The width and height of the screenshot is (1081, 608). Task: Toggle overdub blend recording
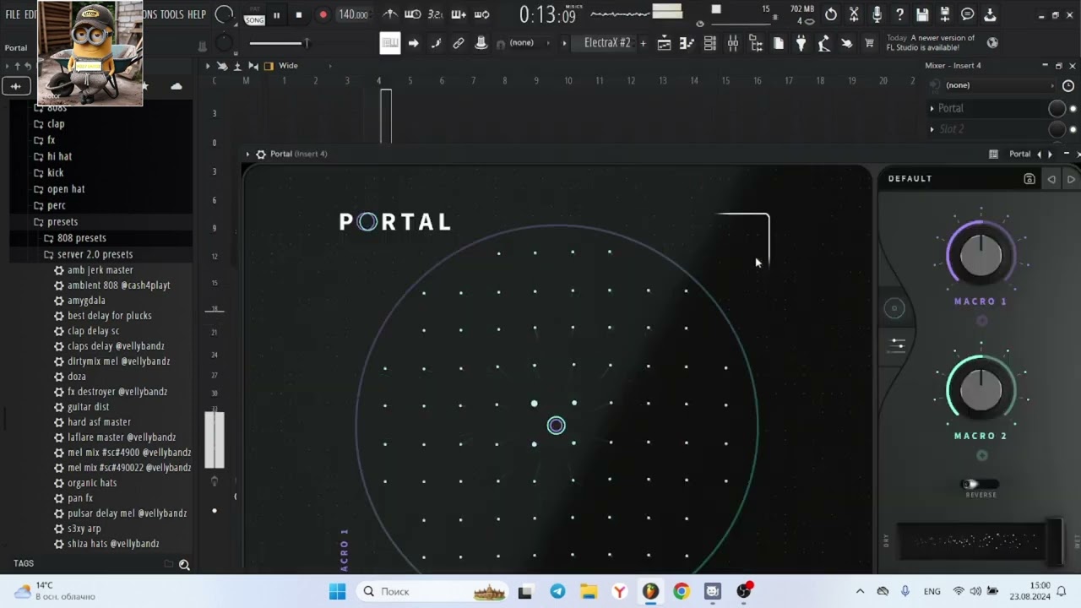pos(459,14)
